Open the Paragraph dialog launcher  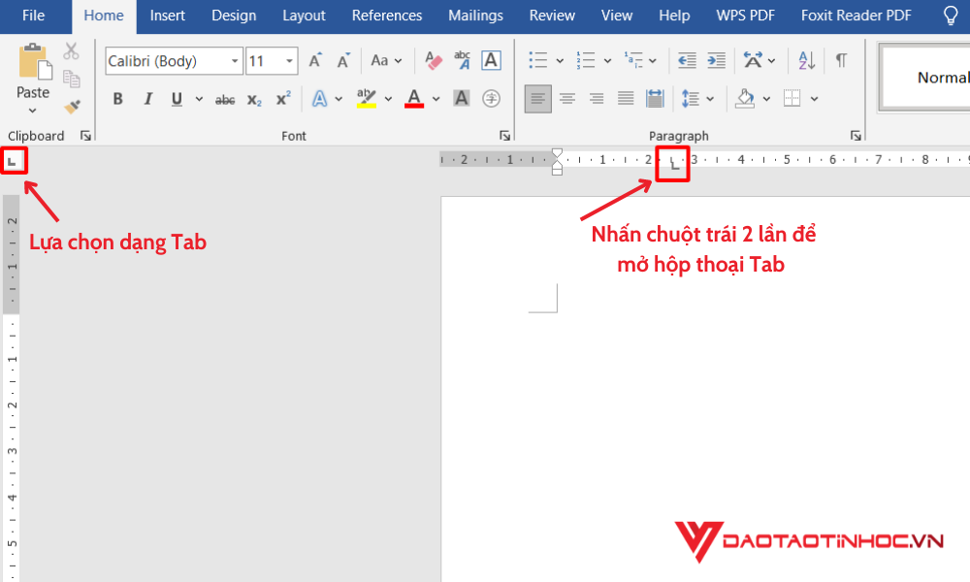point(856,136)
